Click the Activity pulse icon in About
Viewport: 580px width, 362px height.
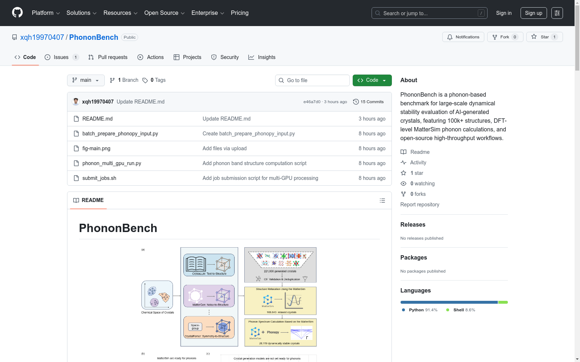point(403,163)
